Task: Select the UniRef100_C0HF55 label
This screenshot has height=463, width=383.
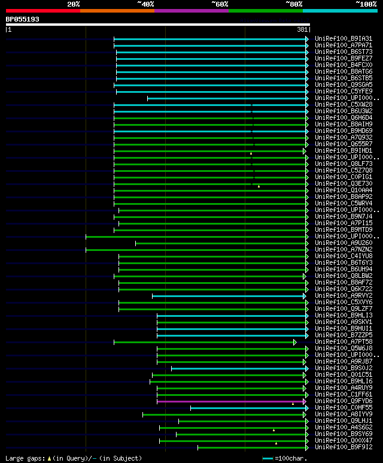Action: (x=344, y=408)
